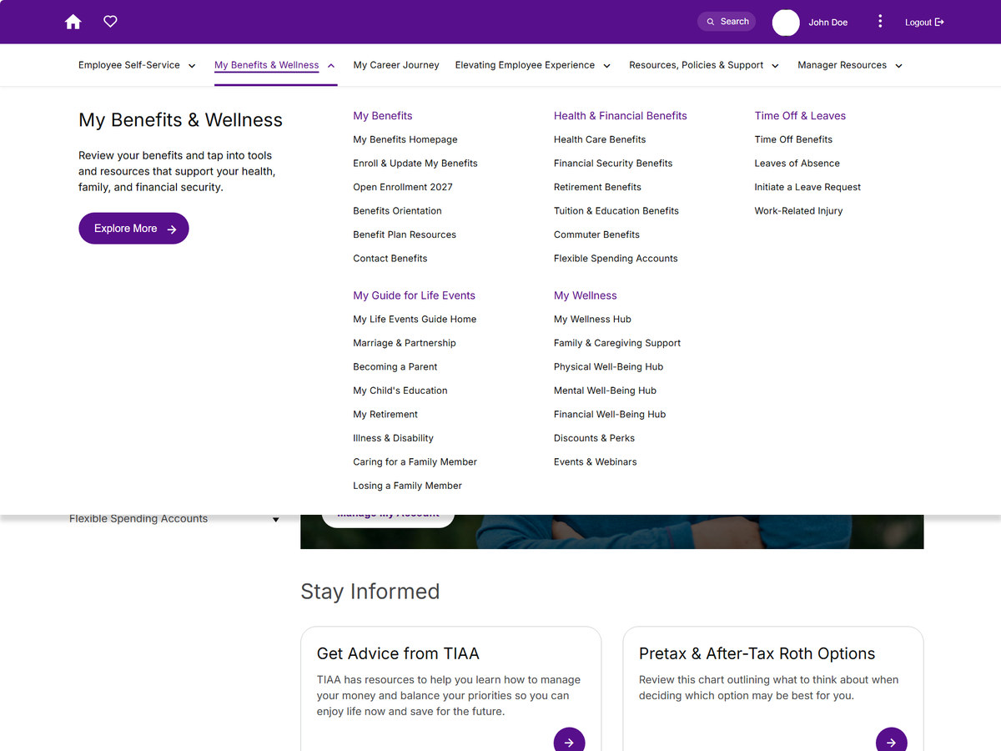1001x751 pixels.
Task: Go to My Benefits Homepage
Action: (x=405, y=139)
